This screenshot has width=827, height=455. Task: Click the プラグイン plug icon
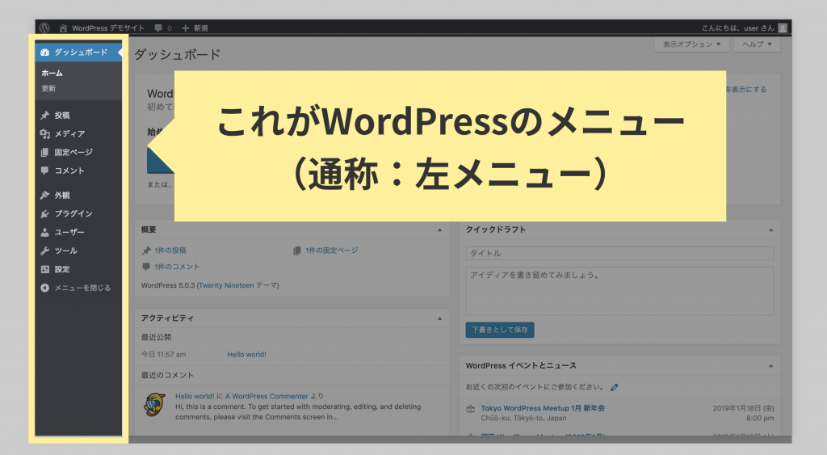[45, 214]
